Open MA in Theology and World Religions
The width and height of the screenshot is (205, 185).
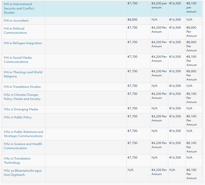23,74
